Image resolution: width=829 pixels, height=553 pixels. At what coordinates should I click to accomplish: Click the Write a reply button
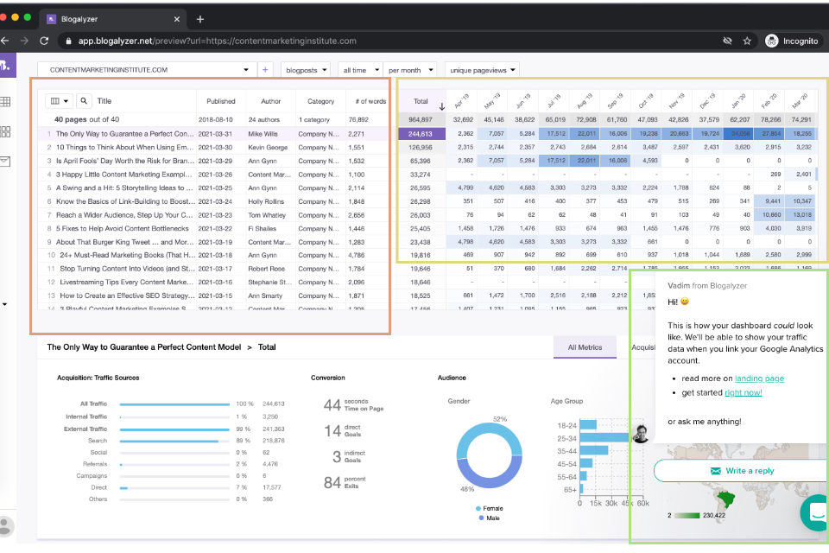click(x=741, y=470)
